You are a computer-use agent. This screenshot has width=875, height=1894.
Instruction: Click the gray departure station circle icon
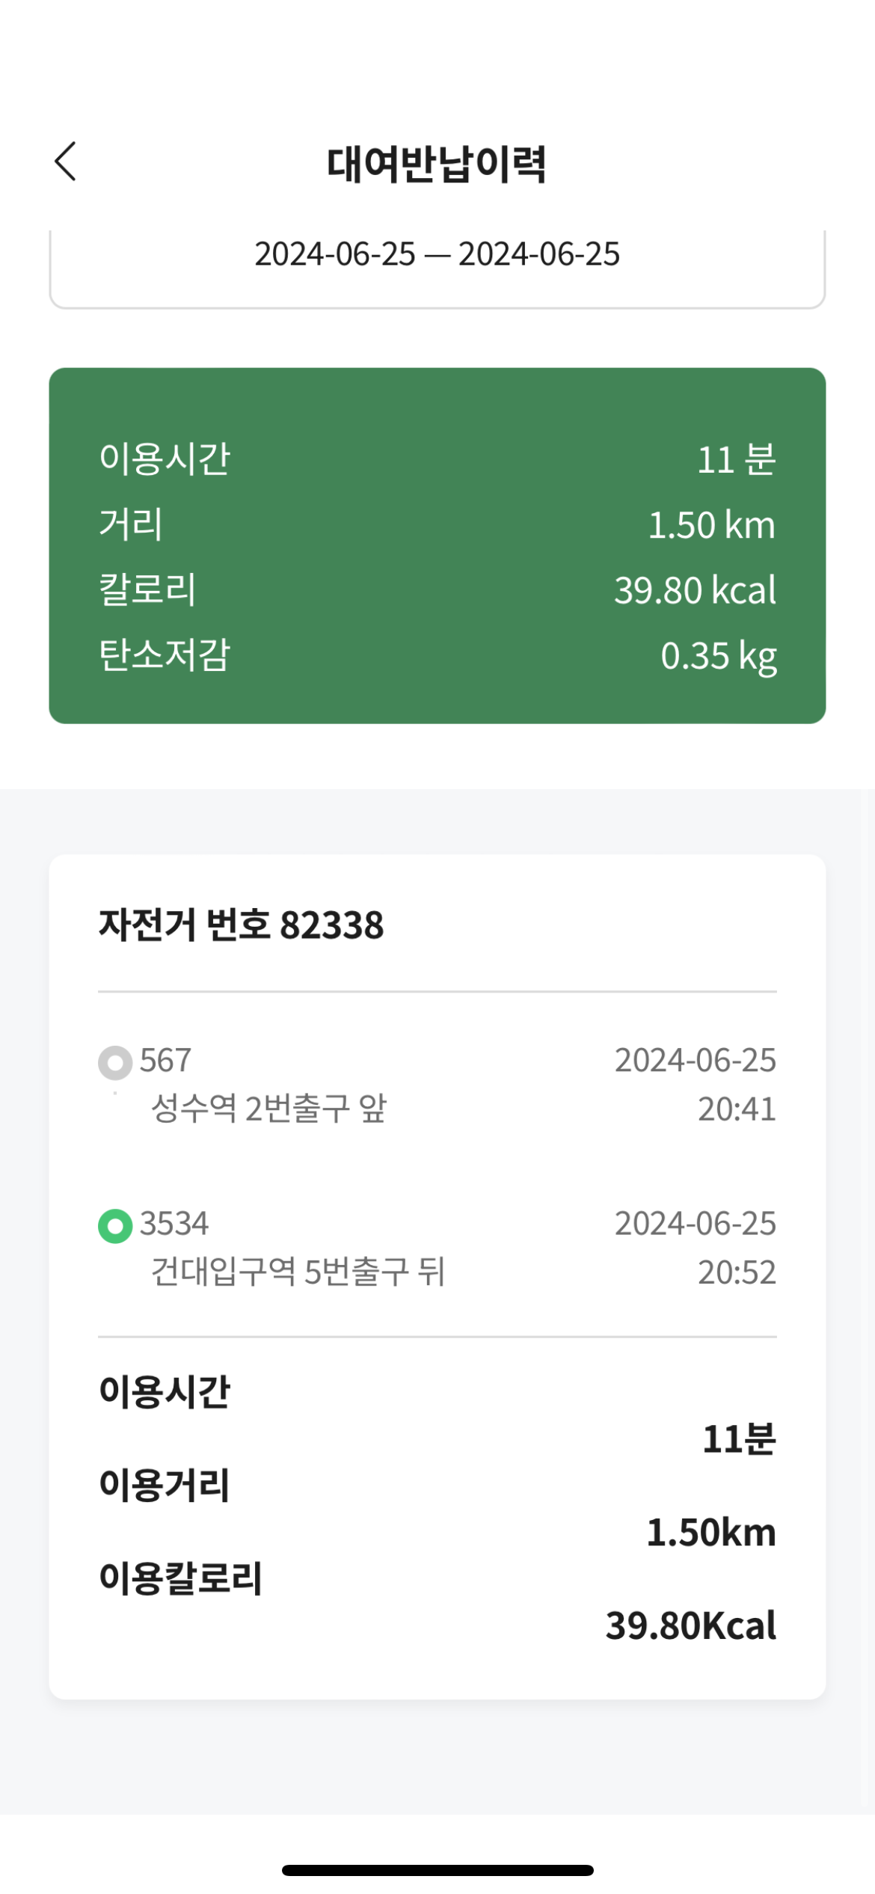pos(115,1062)
